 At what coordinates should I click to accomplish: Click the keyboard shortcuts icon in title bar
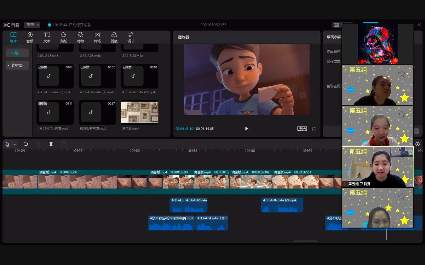(336, 25)
